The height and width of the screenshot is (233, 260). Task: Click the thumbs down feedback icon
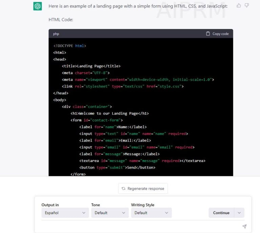point(247,5)
